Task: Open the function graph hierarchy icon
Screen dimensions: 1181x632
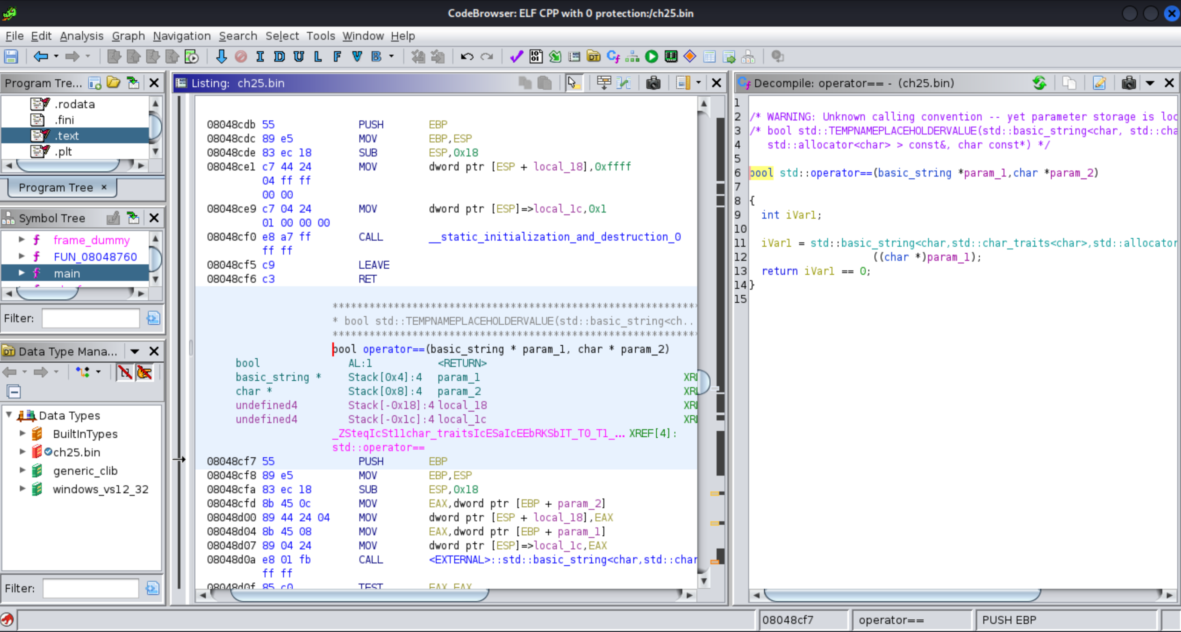Action: tap(632, 57)
